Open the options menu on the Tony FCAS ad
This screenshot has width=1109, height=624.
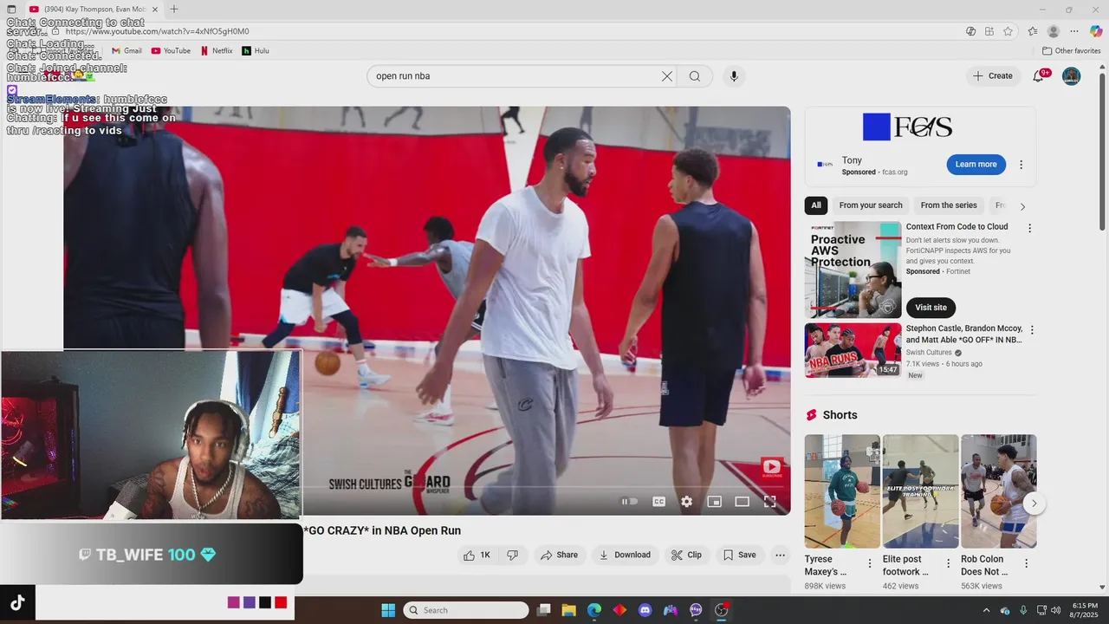coord(1021,165)
